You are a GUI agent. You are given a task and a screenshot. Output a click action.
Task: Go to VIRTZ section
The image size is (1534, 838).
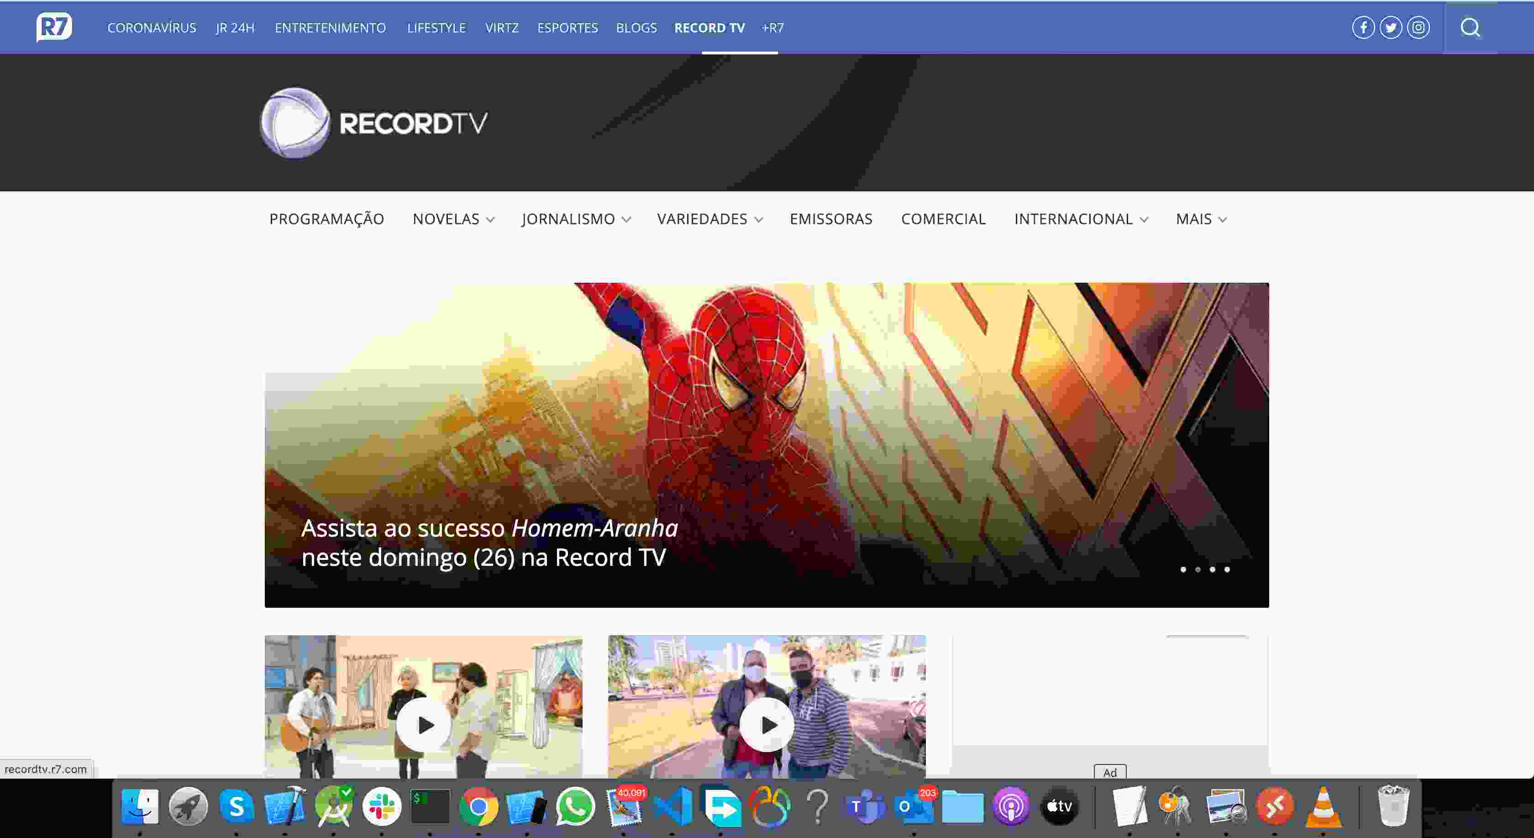[x=502, y=28]
